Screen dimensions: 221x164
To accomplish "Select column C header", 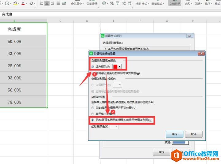I will click(60, 21).
